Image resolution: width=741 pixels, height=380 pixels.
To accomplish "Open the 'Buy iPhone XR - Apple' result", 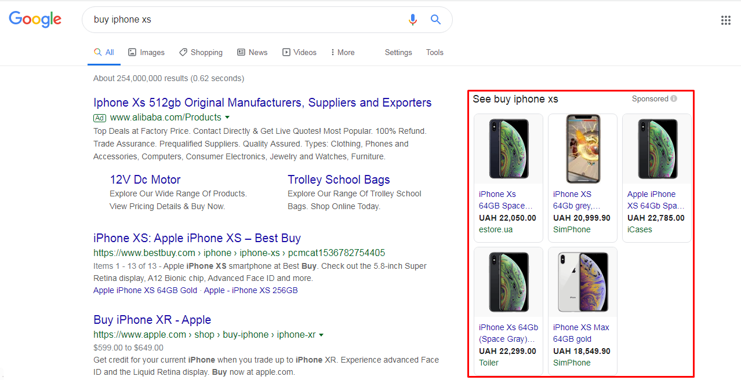I will [x=152, y=320].
